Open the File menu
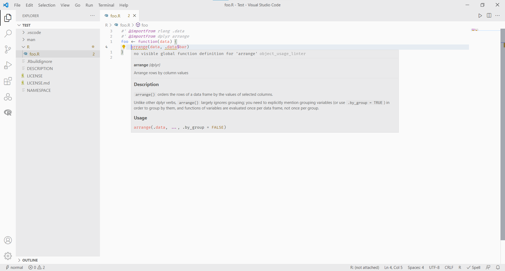This screenshot has height=271, width=505. (x=17, y=5)
